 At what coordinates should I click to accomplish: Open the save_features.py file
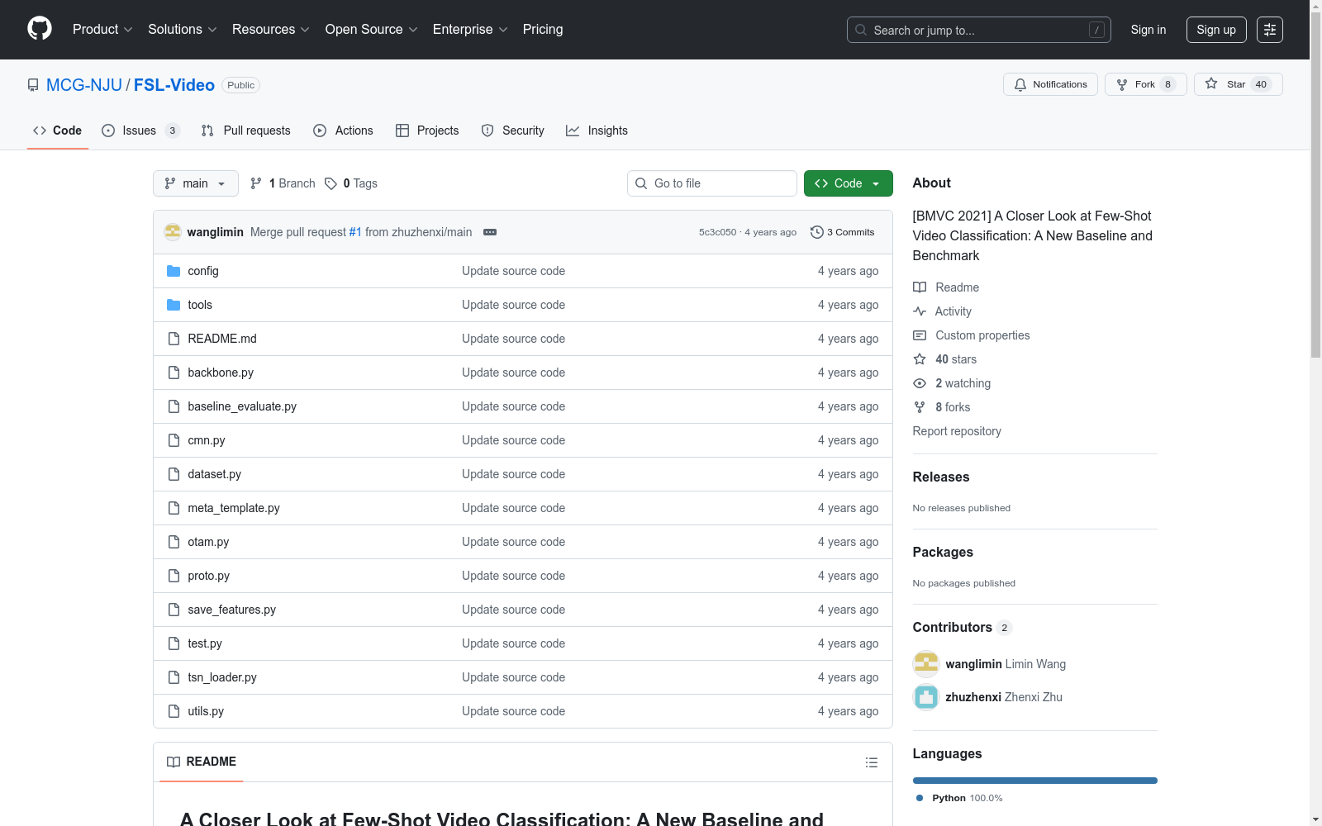click(x=232, y=610)
